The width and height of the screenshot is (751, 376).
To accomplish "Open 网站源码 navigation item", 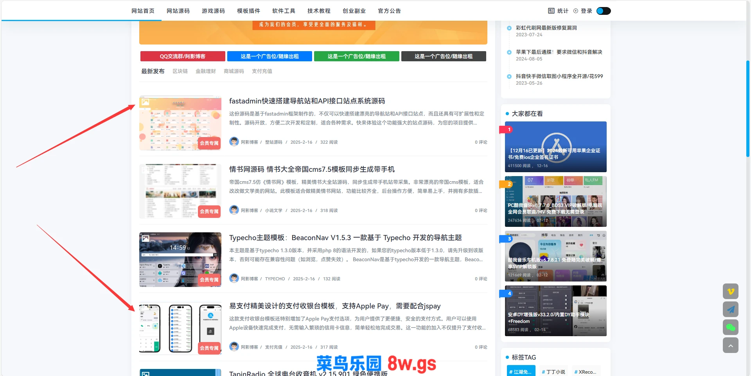I will coord(178,11).
